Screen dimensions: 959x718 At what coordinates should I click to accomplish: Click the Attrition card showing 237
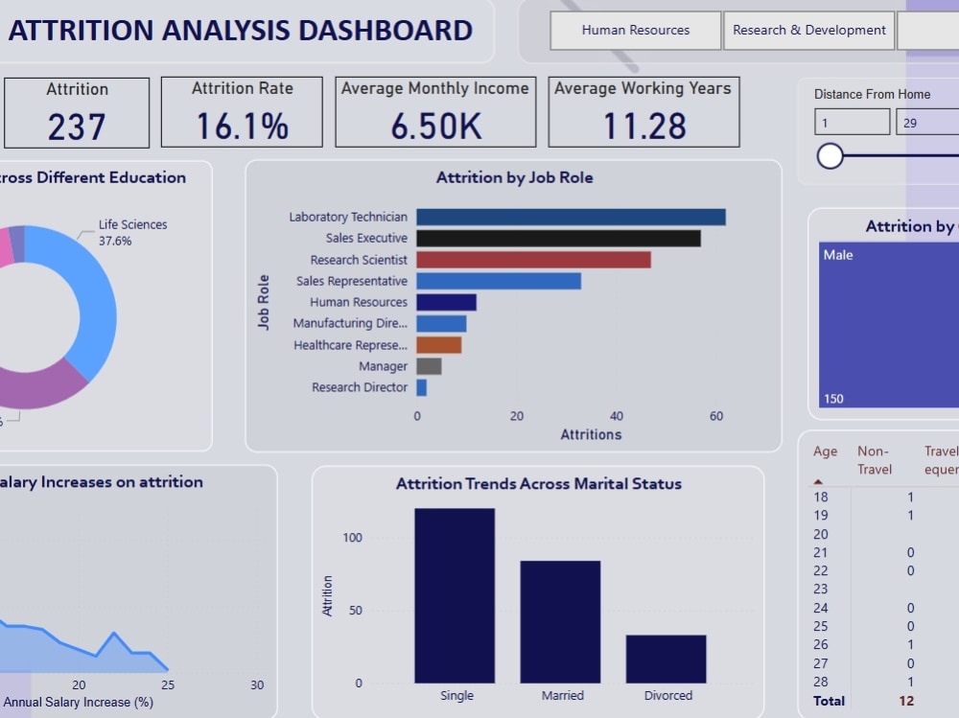tap(77, 111)
